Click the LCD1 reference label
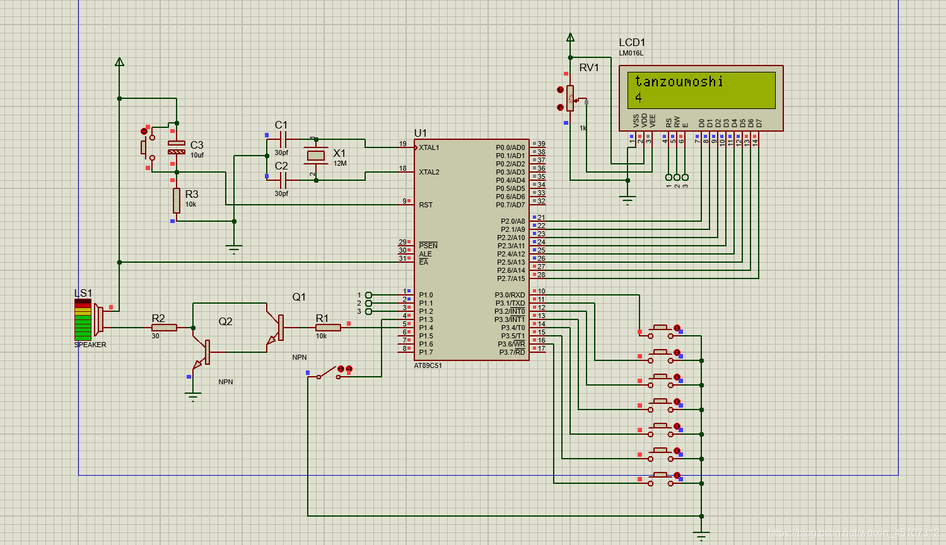Image resolution: width=946 pixels, height=545 pixels. [x=632, y=42]
